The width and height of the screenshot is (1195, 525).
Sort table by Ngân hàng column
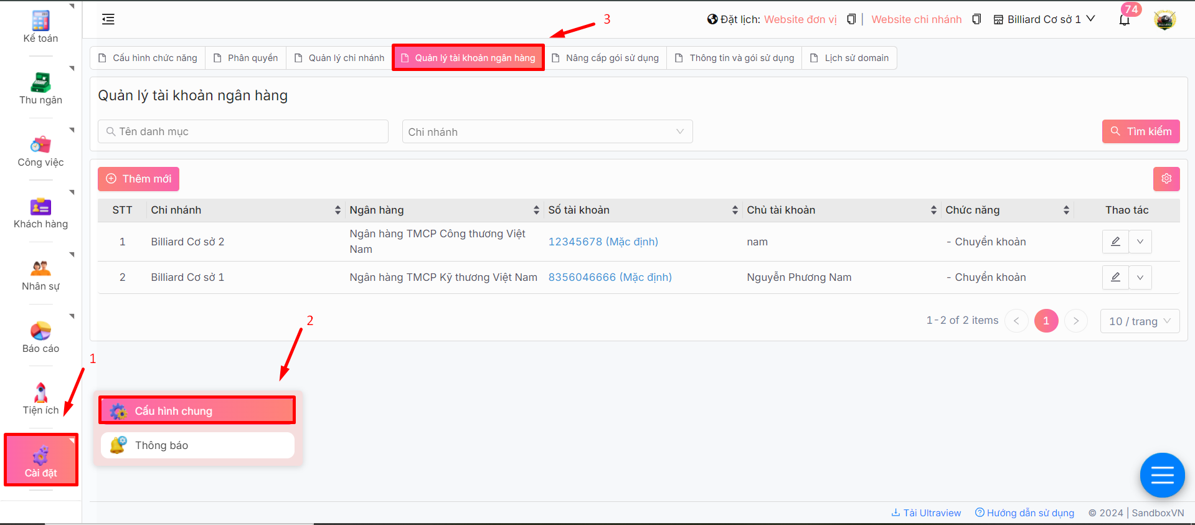(x=536, y=210)
